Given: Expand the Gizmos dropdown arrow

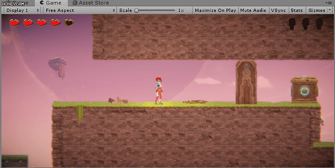Looking at the screenshot, I should [330, 10].
